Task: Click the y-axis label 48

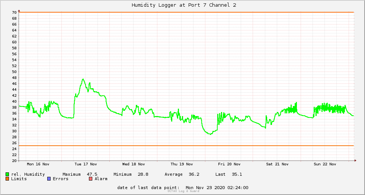Action: point(15,78)
